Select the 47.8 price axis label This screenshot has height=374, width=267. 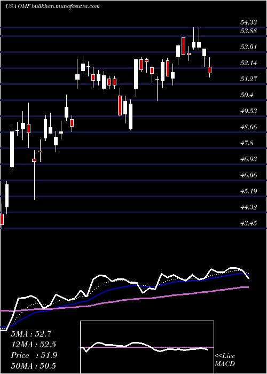point(247,143)
